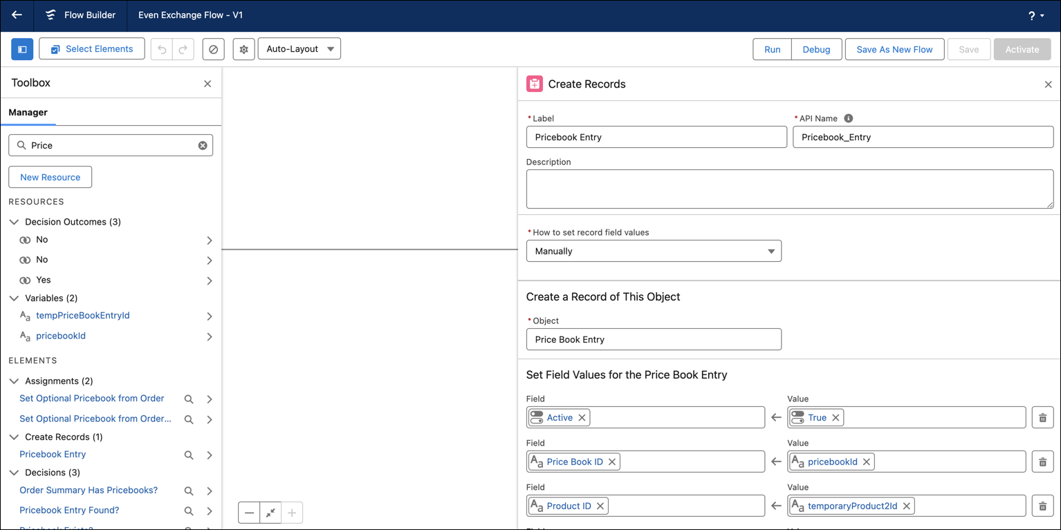Collapse the Decisions section
Image resolution: width=1061 pixels, height=530 pixels.
[14, 473]
